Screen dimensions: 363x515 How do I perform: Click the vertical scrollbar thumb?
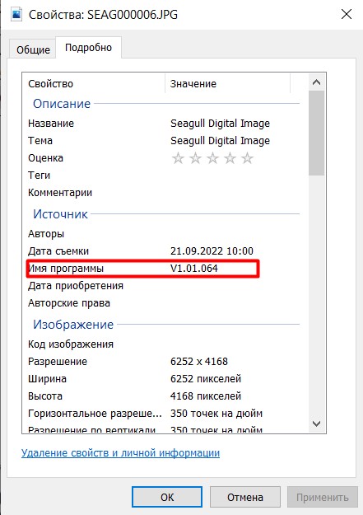[316, 133]
